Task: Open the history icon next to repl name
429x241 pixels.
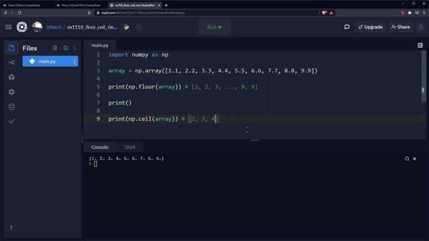Action: coord(139,27)
